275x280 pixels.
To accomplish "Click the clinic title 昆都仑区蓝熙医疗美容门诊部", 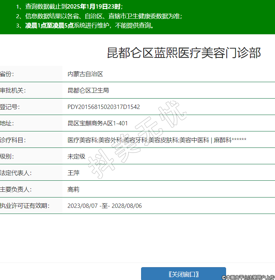I will click(184, 53).
